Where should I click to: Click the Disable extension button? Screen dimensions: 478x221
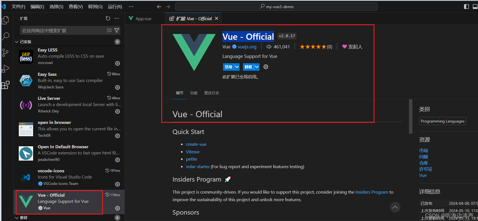(229, 67)
